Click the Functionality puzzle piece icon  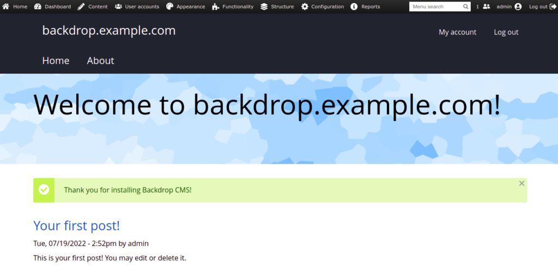point(215,7)
